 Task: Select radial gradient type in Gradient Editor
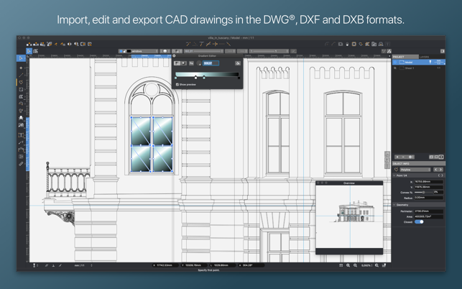point(183,63)
